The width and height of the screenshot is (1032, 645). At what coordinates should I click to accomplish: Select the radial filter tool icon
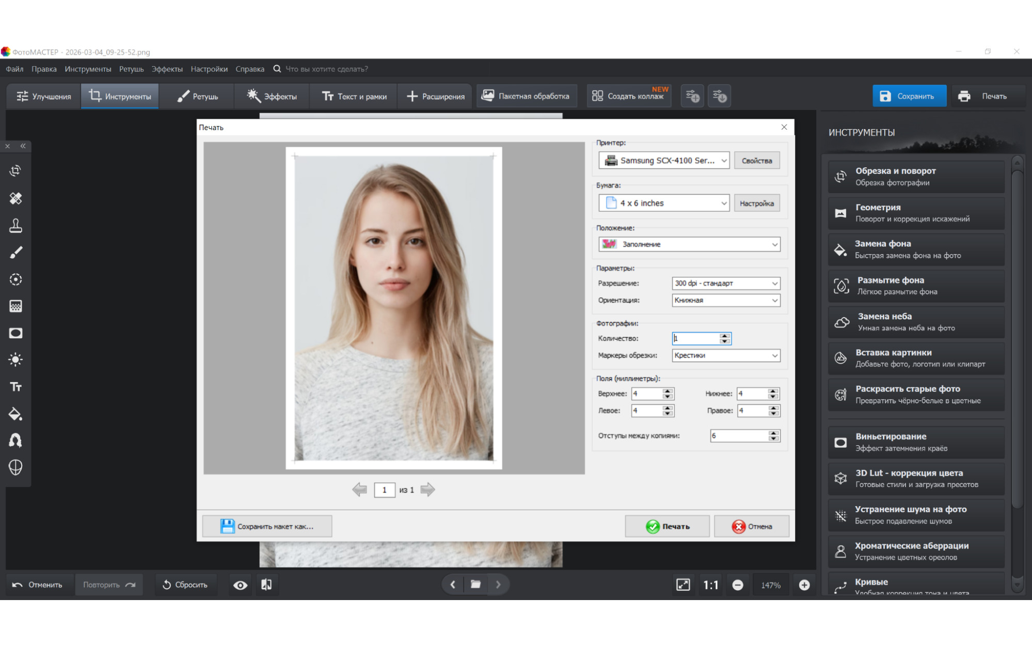click(15, 279)
